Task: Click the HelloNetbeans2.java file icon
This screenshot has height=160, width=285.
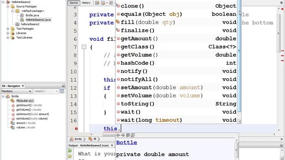Action: pos(22,20)
